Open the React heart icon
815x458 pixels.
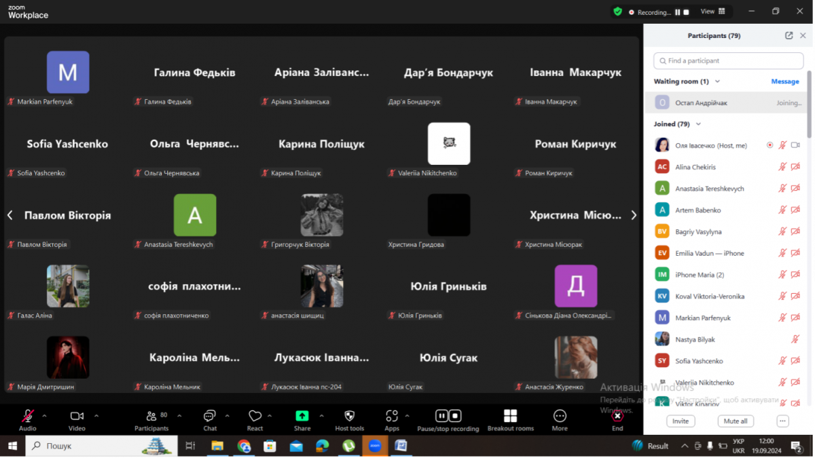point(255,416)
